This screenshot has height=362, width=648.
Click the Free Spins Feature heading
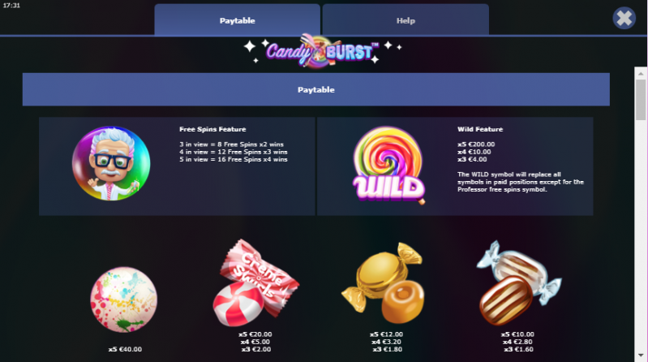[212, 129]
